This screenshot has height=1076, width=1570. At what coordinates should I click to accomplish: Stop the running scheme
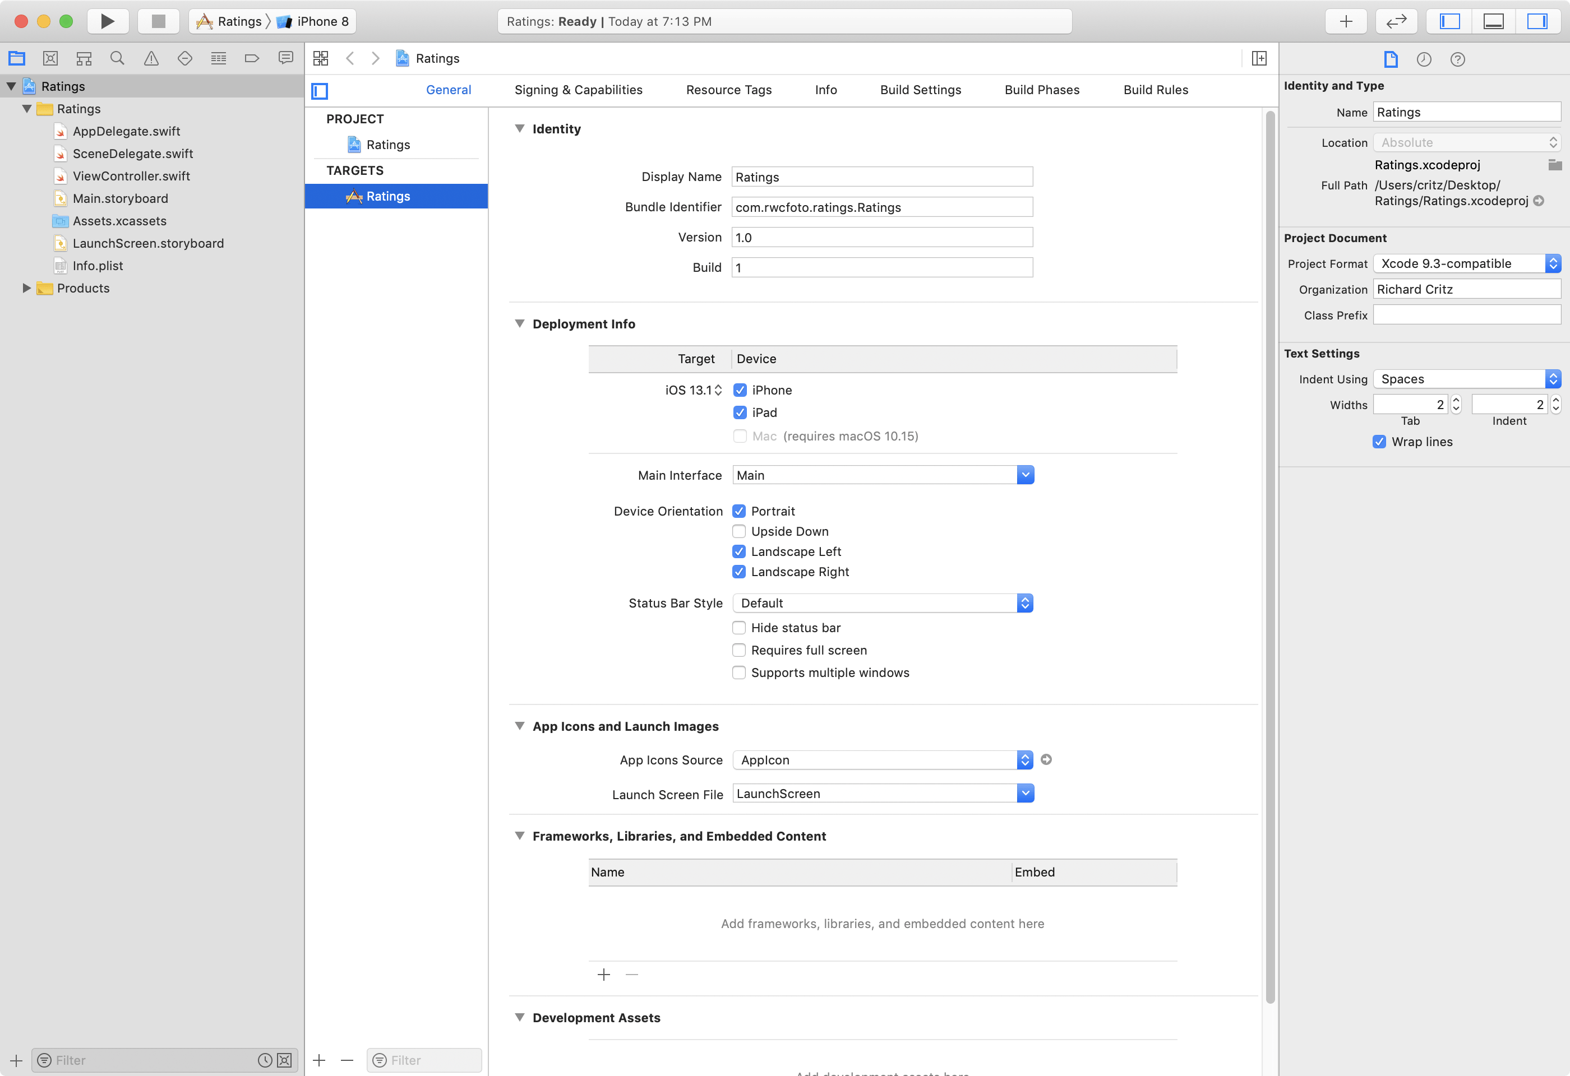158,21
